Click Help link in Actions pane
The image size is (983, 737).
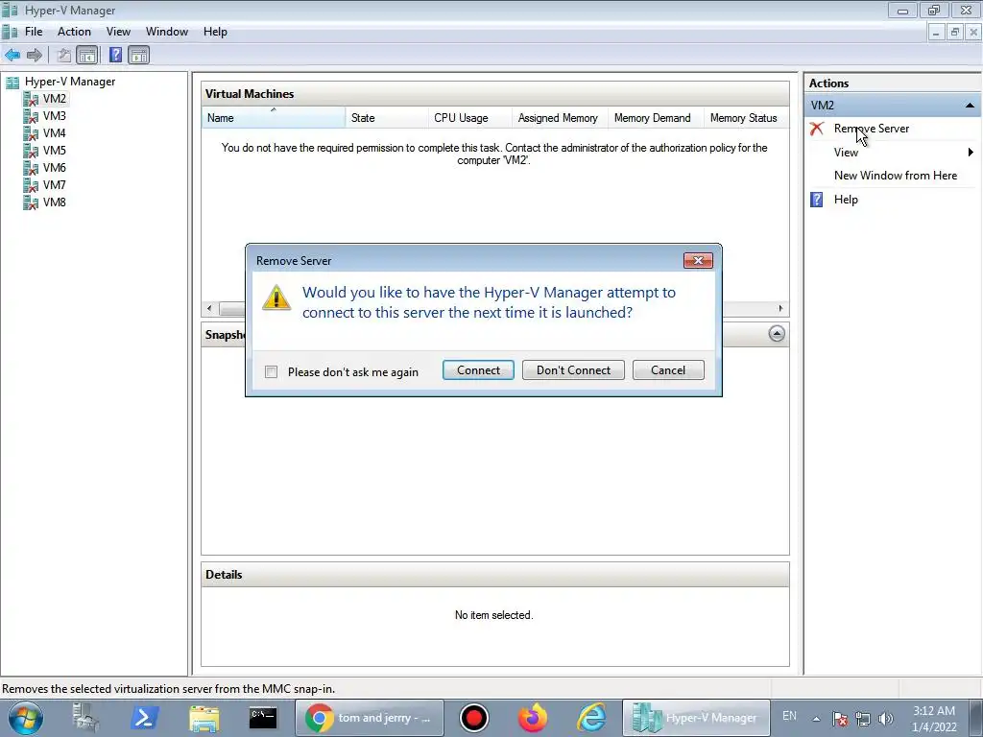(846, 200)
